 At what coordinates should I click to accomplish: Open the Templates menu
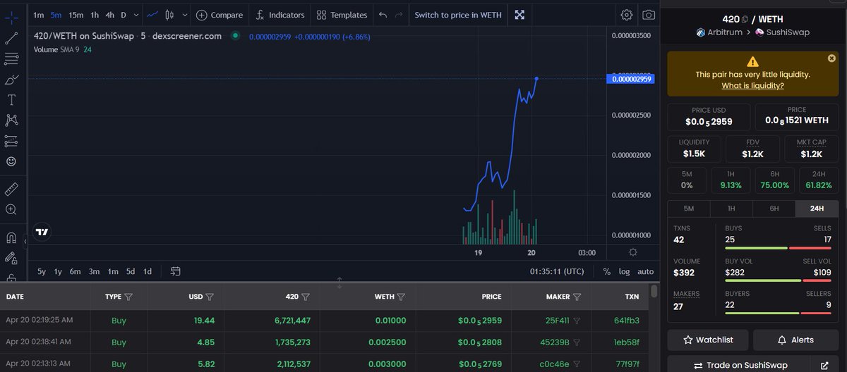(x=342, y=15)
